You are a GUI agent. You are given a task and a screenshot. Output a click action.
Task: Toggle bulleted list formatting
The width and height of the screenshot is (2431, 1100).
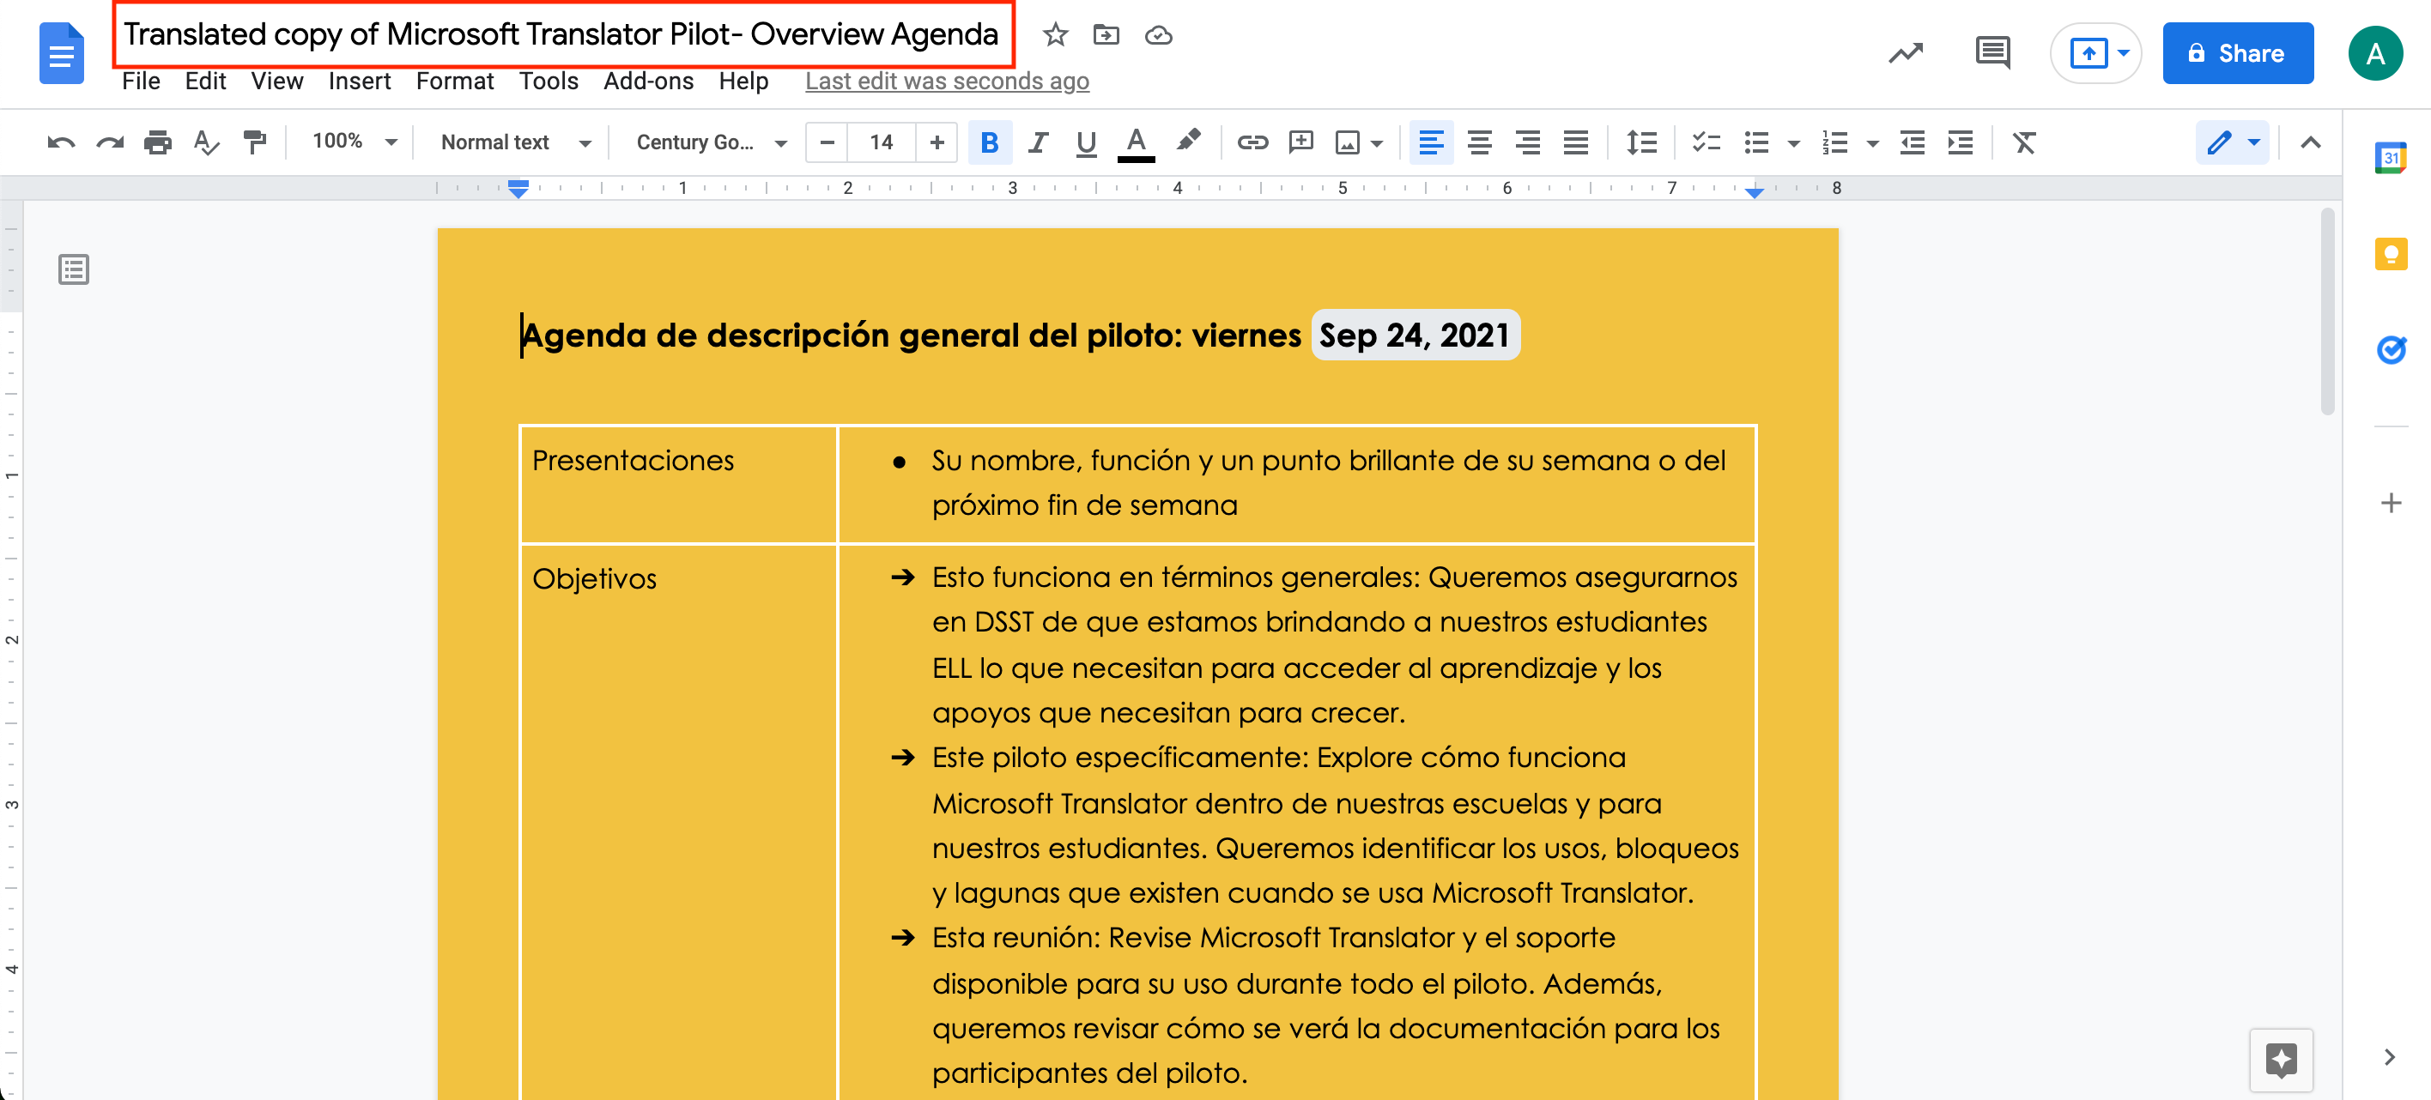(1755, 142)
